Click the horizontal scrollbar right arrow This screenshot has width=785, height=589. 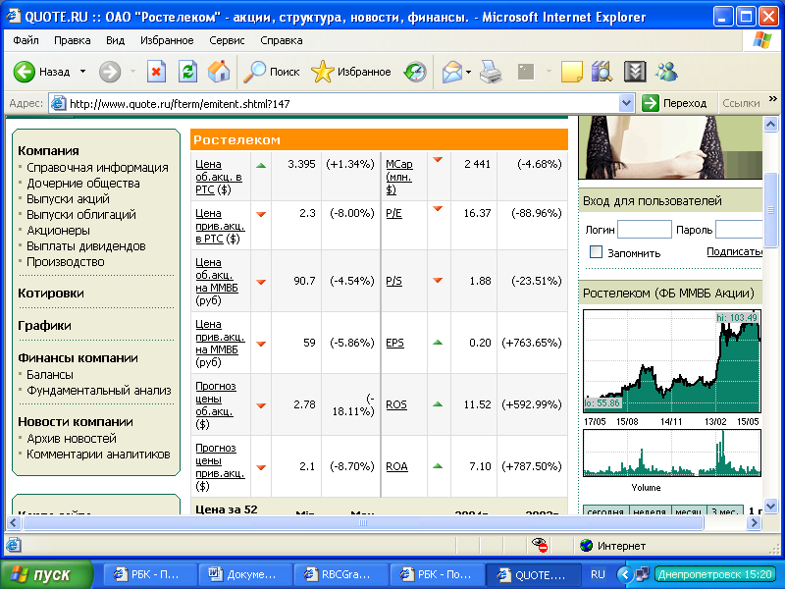point(756,523)
